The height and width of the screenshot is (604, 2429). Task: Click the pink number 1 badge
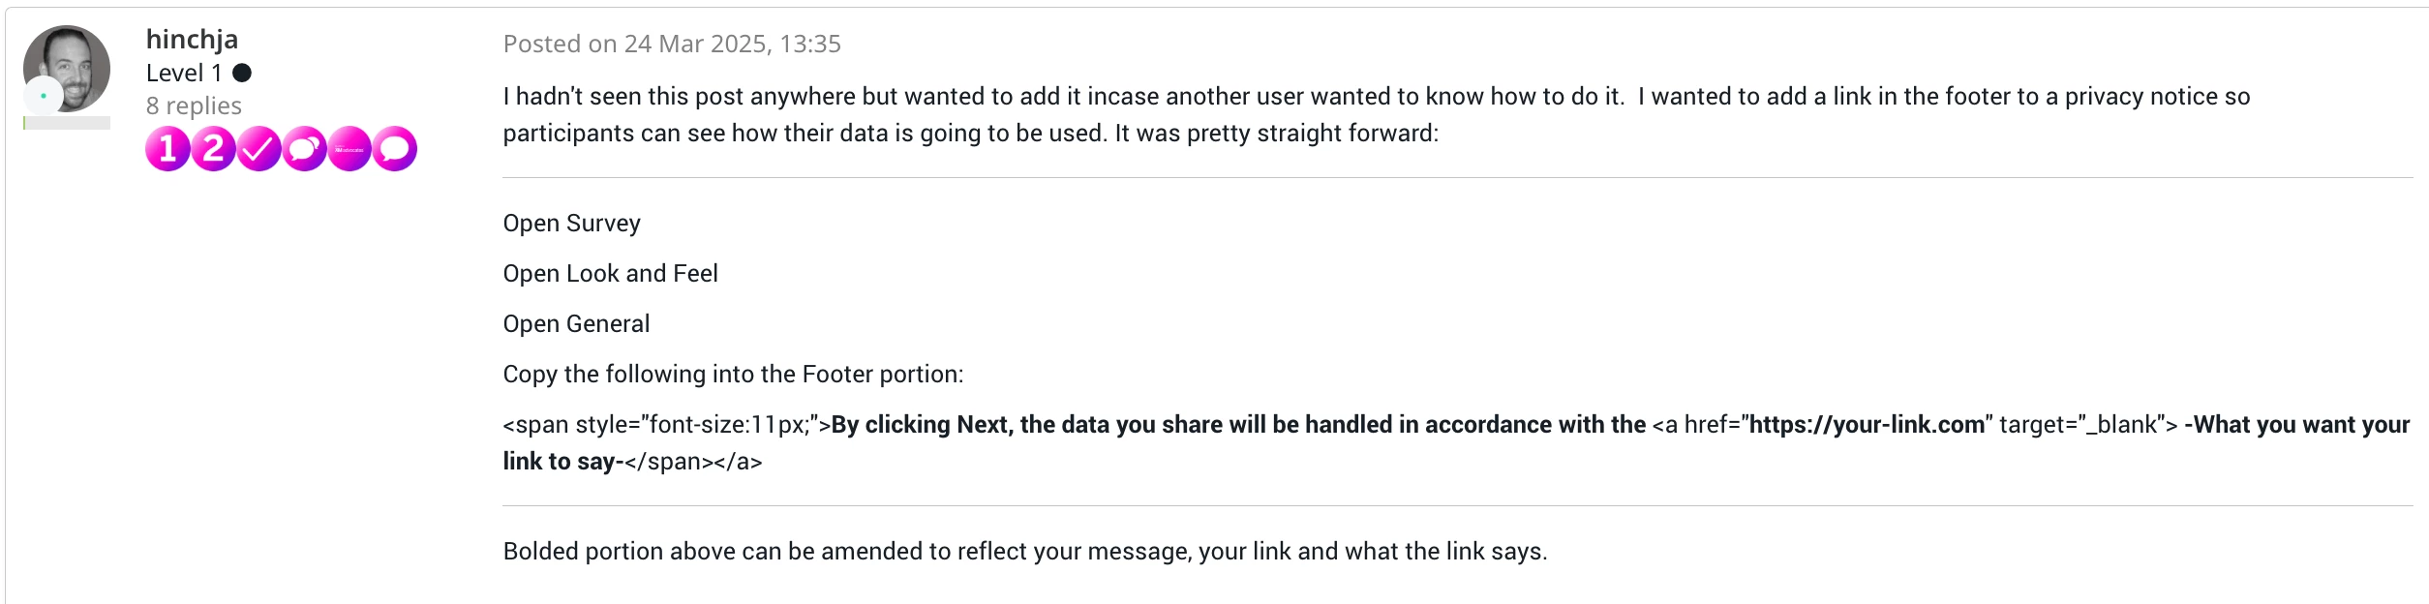167,149
